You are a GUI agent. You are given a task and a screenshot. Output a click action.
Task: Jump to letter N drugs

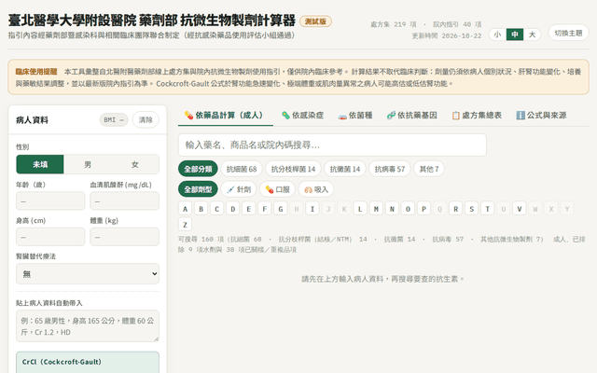point(392,209)
